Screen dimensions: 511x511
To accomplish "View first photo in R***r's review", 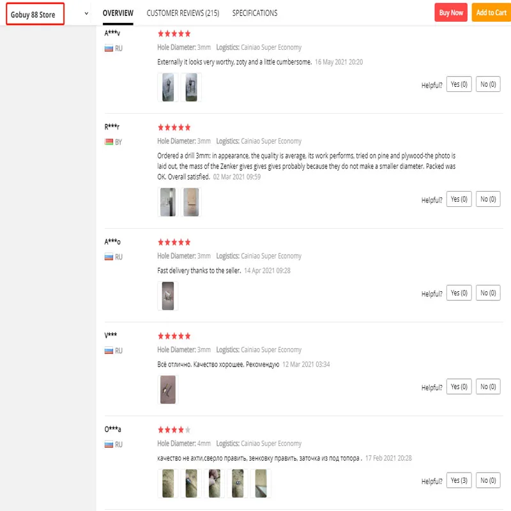I will pos(168,202).
